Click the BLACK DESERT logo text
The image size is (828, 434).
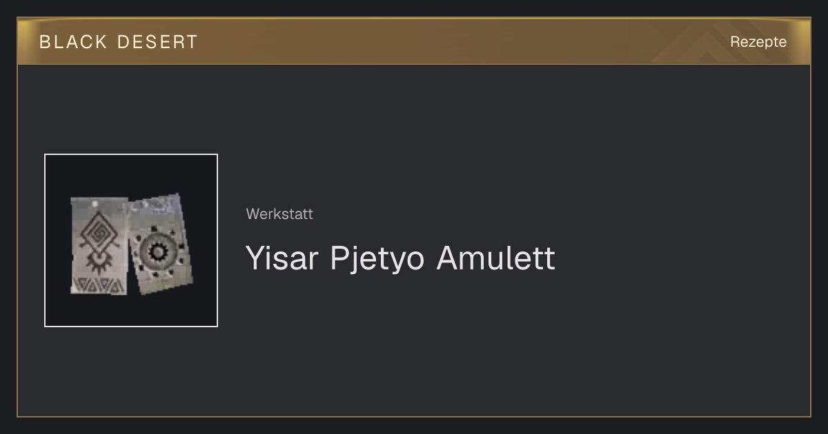pos(119,42)
